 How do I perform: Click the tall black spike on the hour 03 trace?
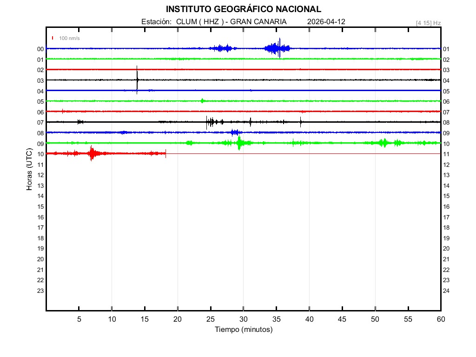coord(137,79)
